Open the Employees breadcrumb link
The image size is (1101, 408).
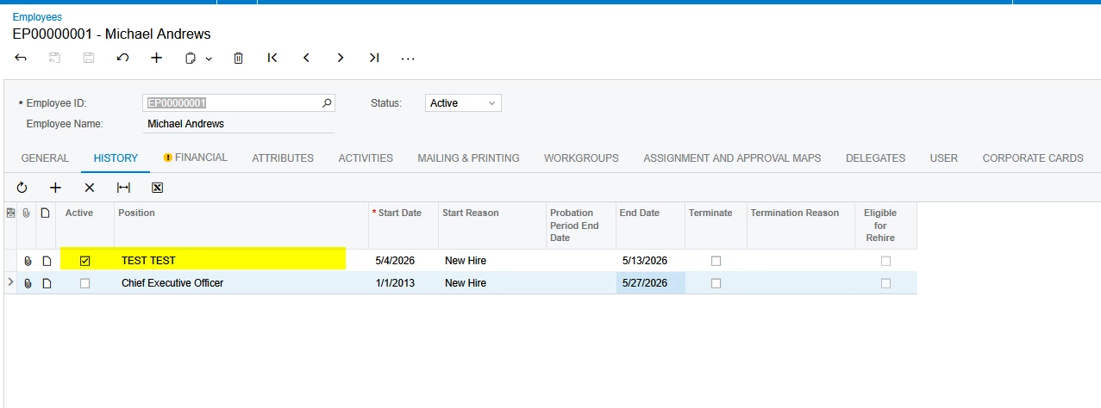[x=37, y=17]
